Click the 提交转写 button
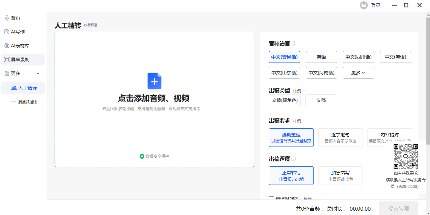Viewport: 430px width, 215px height. (x=398, y=208)
